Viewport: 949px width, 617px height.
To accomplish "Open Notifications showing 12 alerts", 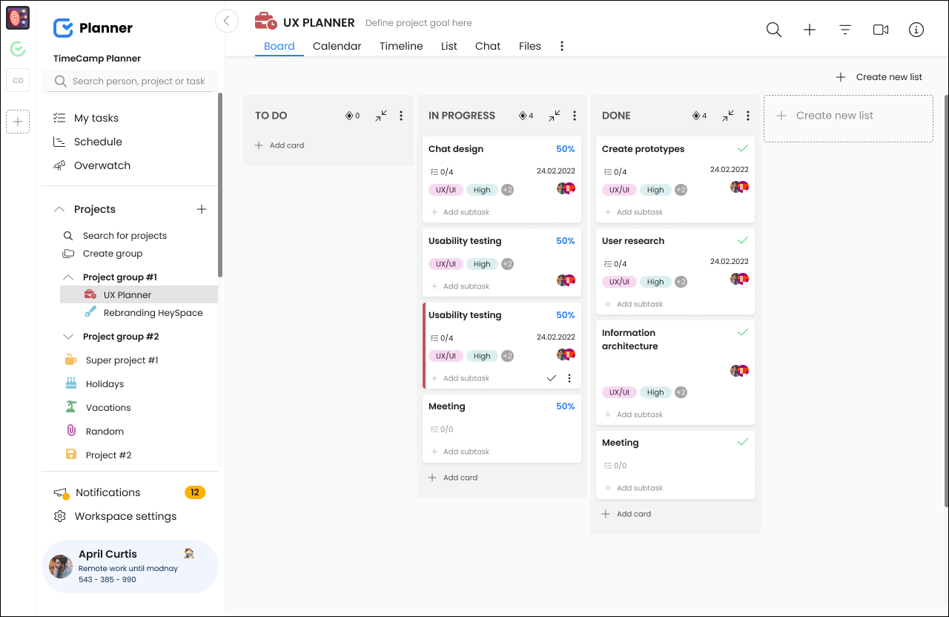I will pyautogui.click(x=108, y=492).
